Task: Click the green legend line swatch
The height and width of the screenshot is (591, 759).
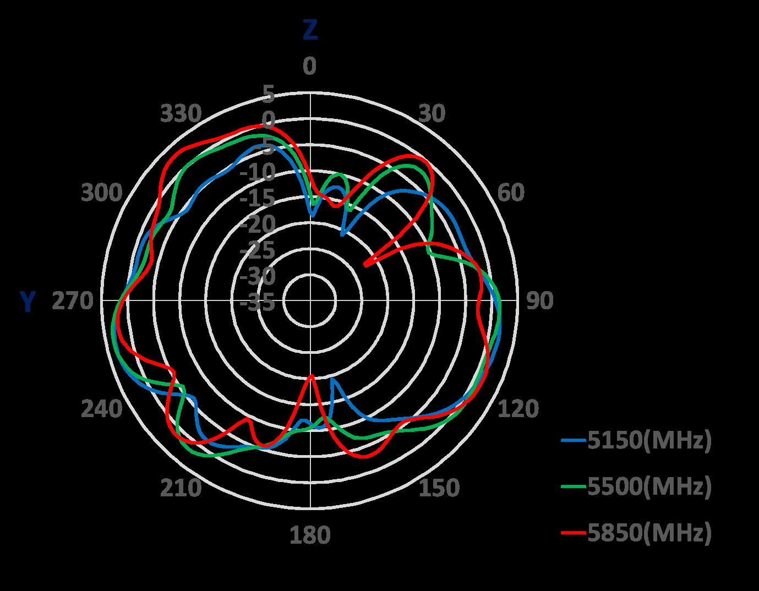Action: pyautogui.click(x=574, y=486)
